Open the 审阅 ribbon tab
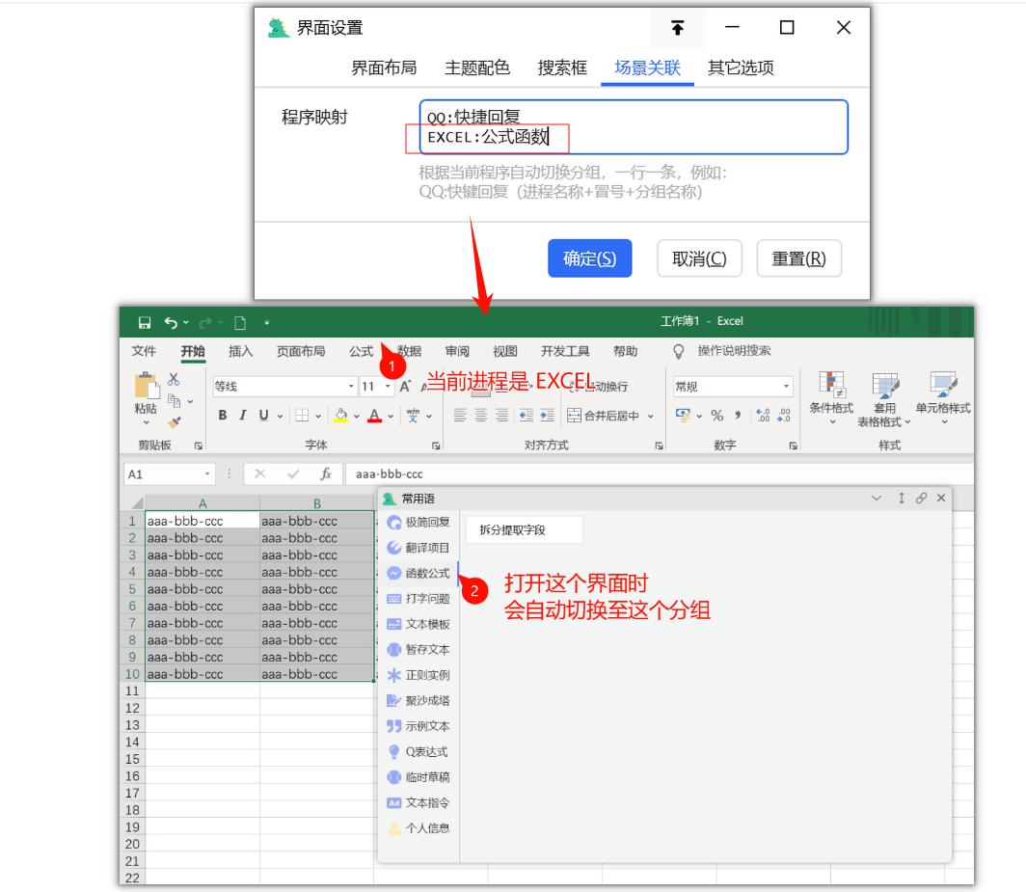This screenshot has height=892, width=1026. [x=457, y=351]
